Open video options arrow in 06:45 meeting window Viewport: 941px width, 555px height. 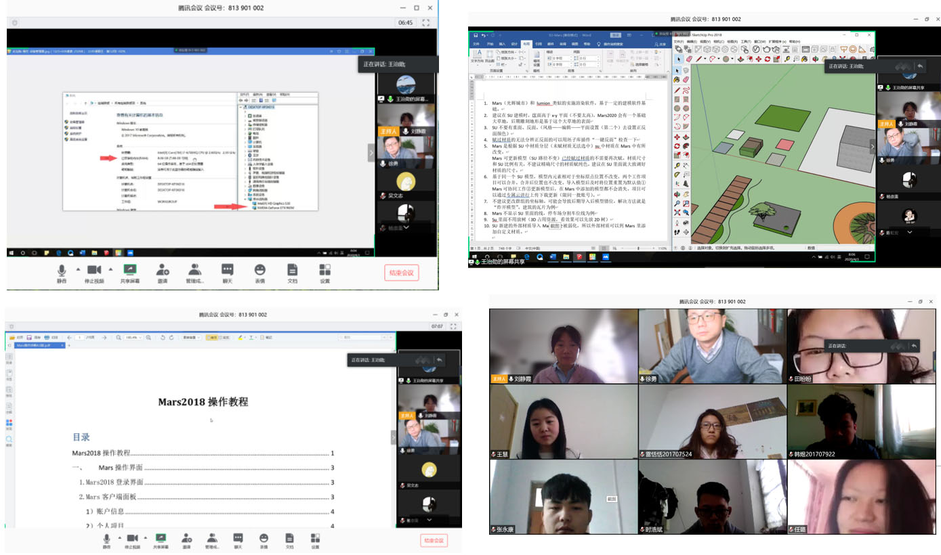(x=110, y=269)
